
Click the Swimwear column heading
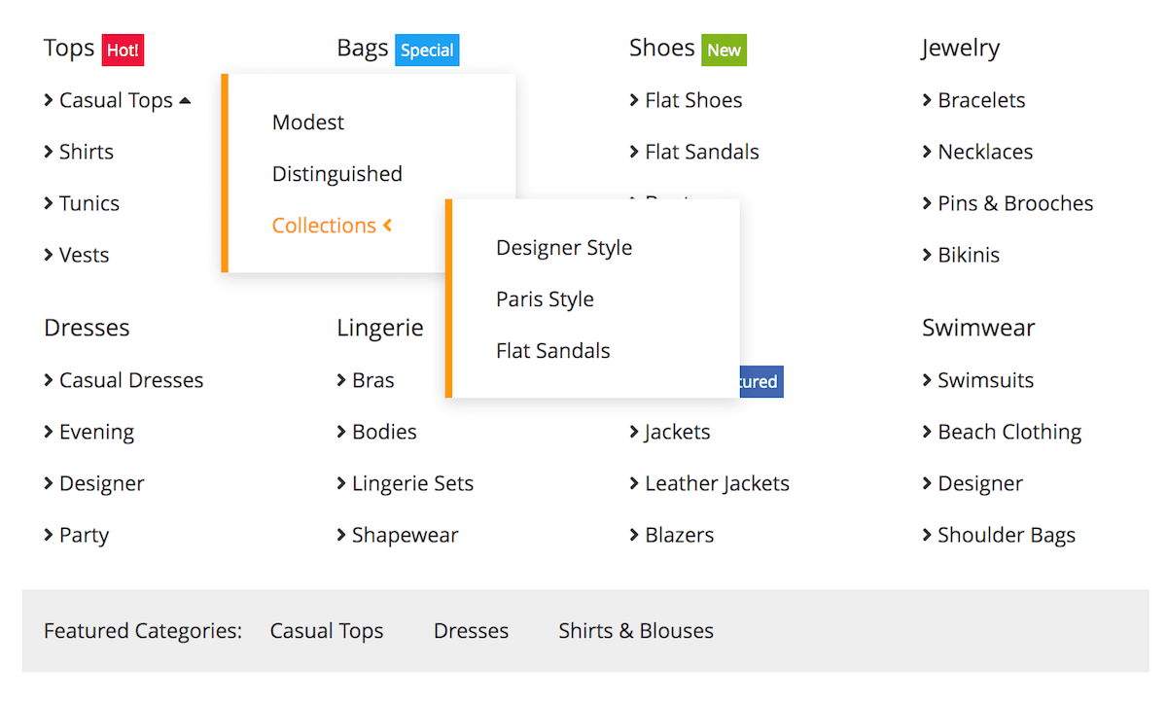point(978,328)
